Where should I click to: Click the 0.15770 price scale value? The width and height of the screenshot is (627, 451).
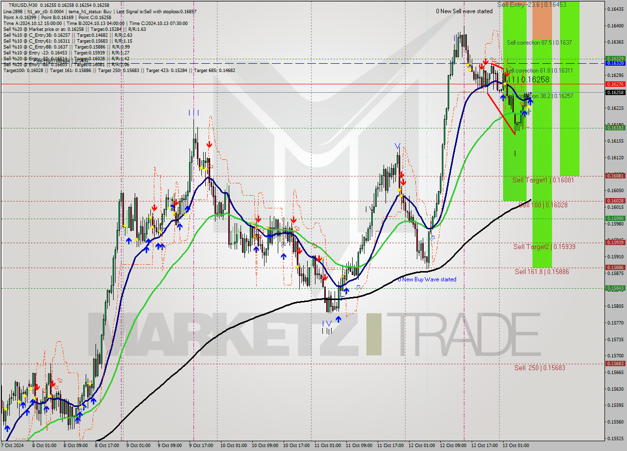615,323
